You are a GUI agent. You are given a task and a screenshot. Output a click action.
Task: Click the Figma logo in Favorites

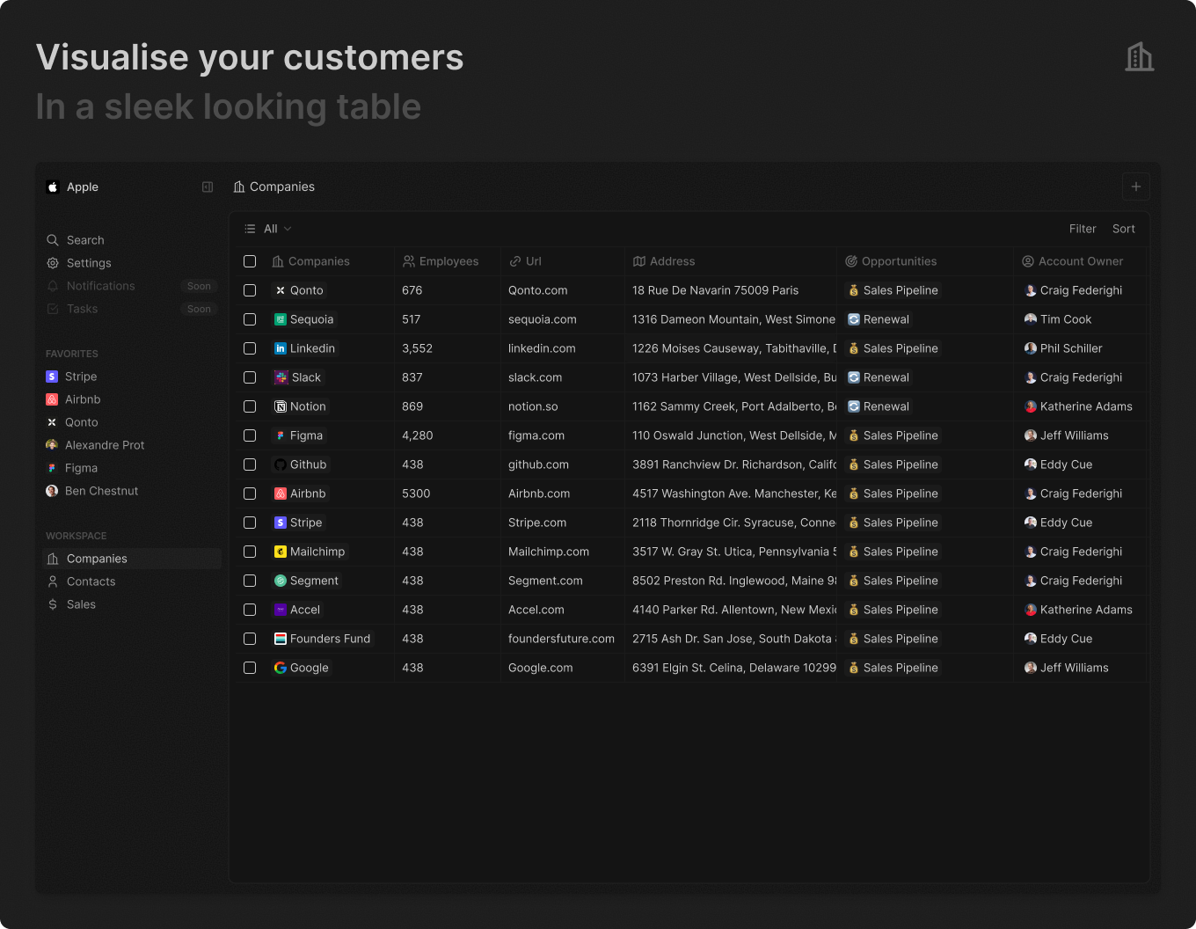[52, 468]
